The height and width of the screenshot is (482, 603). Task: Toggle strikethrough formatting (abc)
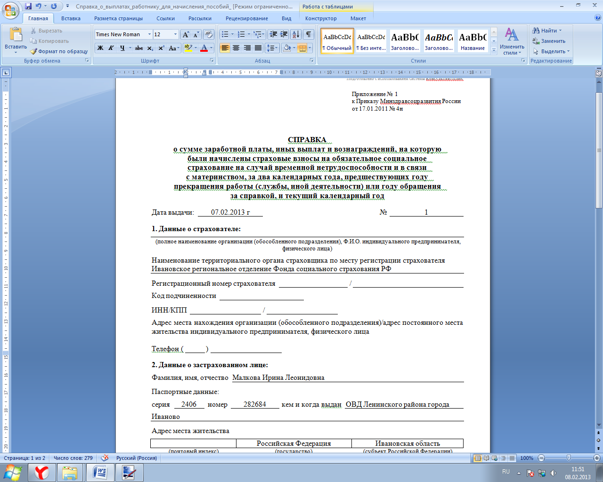pos(139,48)
